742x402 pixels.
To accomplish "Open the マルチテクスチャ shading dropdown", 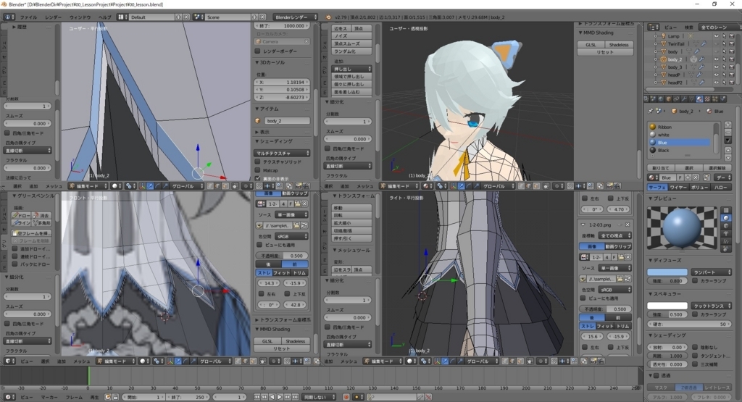I will 283,154.
